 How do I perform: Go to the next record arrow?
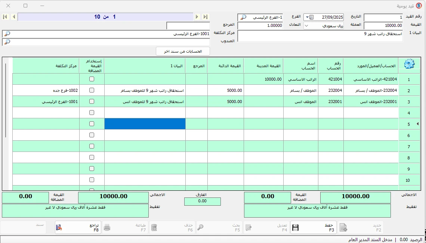(x=197, y=17)
